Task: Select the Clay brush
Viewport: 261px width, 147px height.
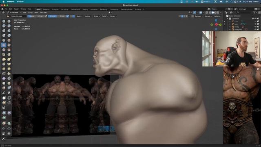Action: 4,26
